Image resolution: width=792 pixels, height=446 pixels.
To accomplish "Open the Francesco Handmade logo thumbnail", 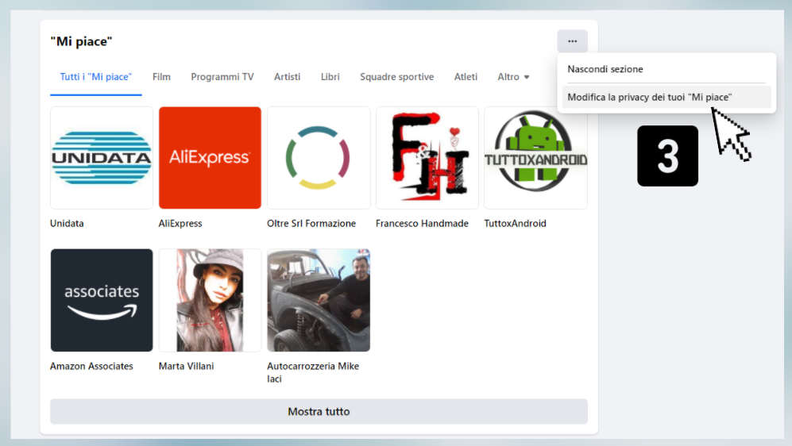I will 427,157.
